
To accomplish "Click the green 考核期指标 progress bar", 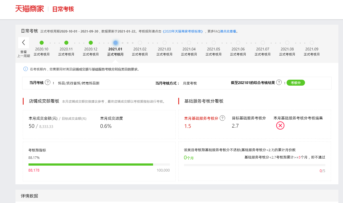I will (99, 165).
